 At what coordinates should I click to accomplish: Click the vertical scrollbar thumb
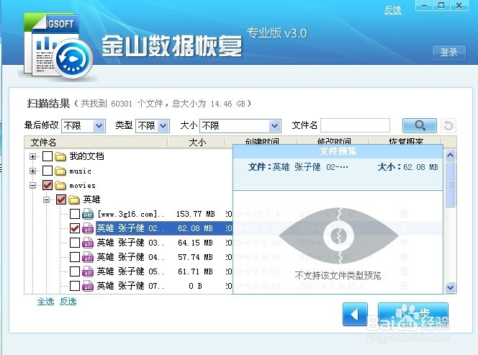click(450, 184)
